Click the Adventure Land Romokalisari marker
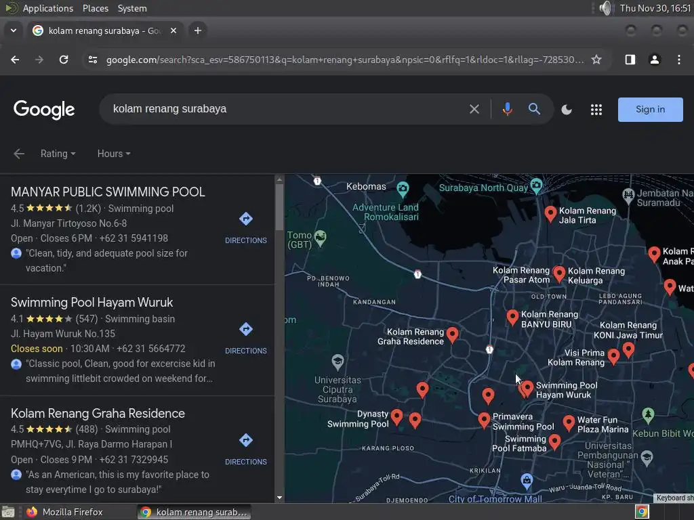 coord(403,190)
